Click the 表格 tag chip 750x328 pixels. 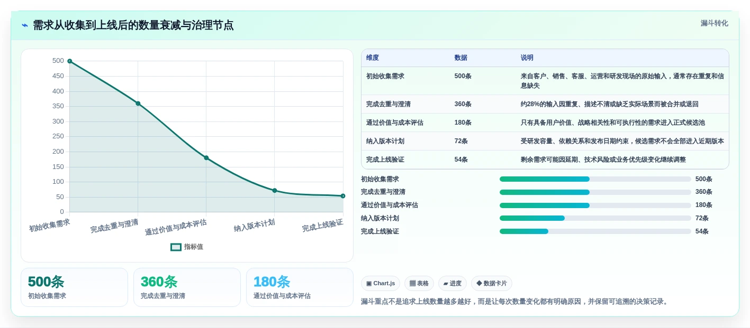click(419, 284)
